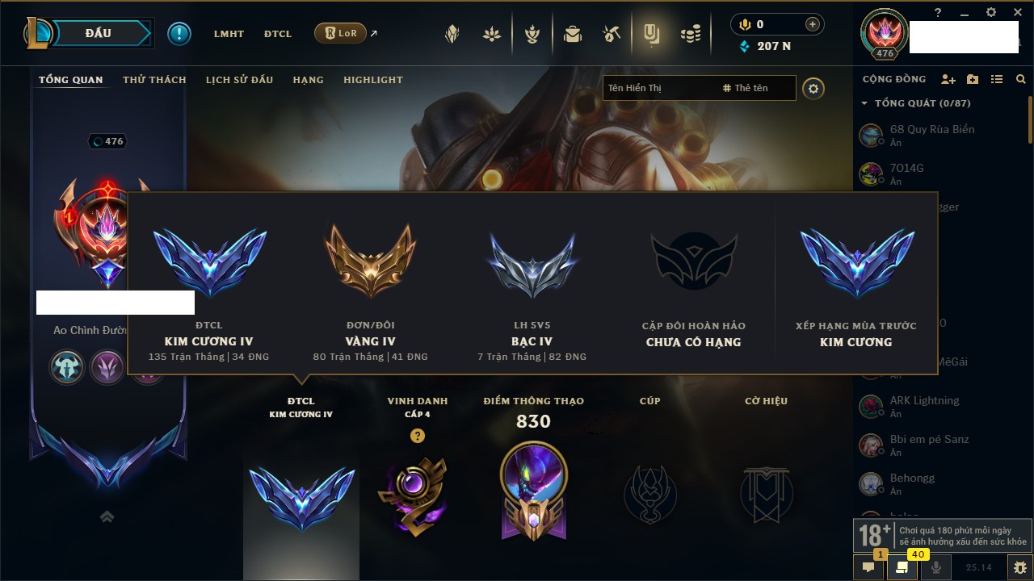Collapse the Tổng Quát friends group

[864, 103]
